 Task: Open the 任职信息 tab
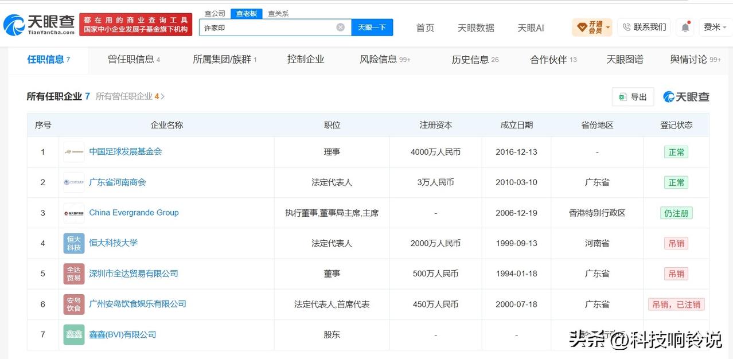pyautogui.click(x=49, y=60)
